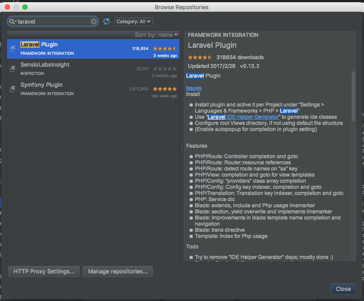Open the Category: All dropdown
364x301 pixels.
pos(134,21)
